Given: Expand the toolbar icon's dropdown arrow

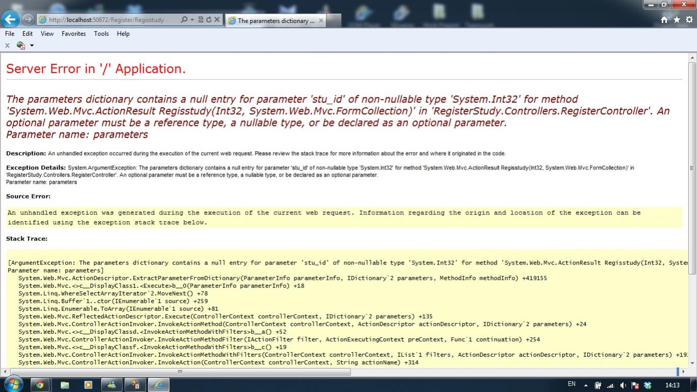Looking at the screenshot, I should pos(32,45).
